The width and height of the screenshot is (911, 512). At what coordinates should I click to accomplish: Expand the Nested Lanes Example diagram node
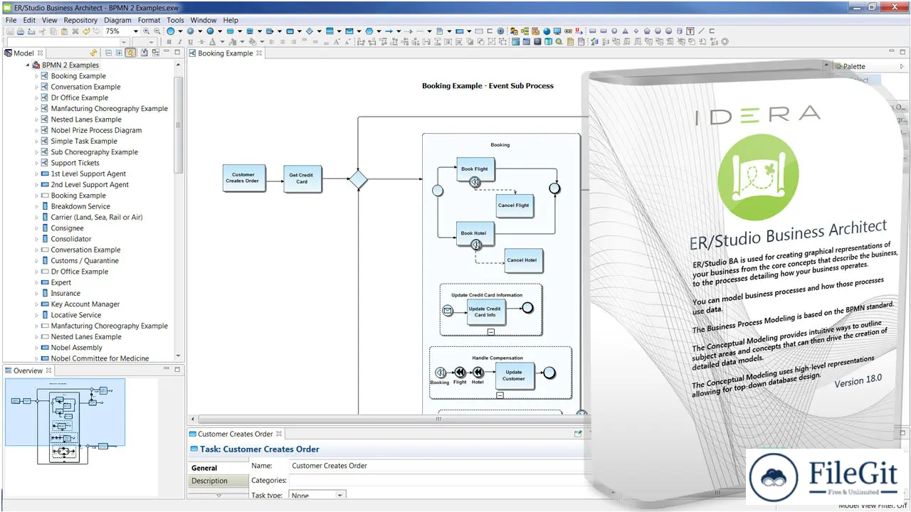[x=37, y=119]
